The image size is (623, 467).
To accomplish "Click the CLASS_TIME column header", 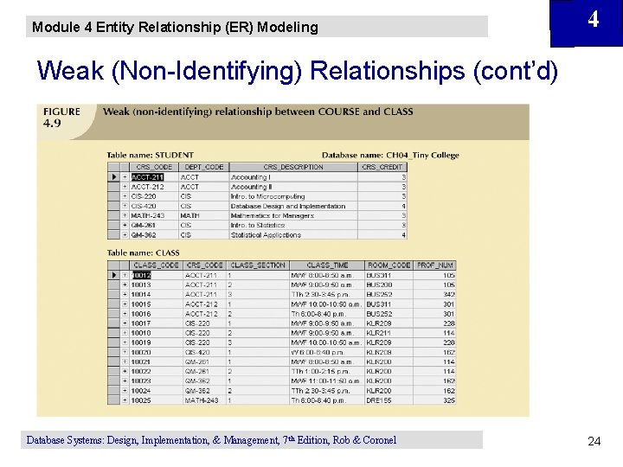I will [x=327, y=265].
